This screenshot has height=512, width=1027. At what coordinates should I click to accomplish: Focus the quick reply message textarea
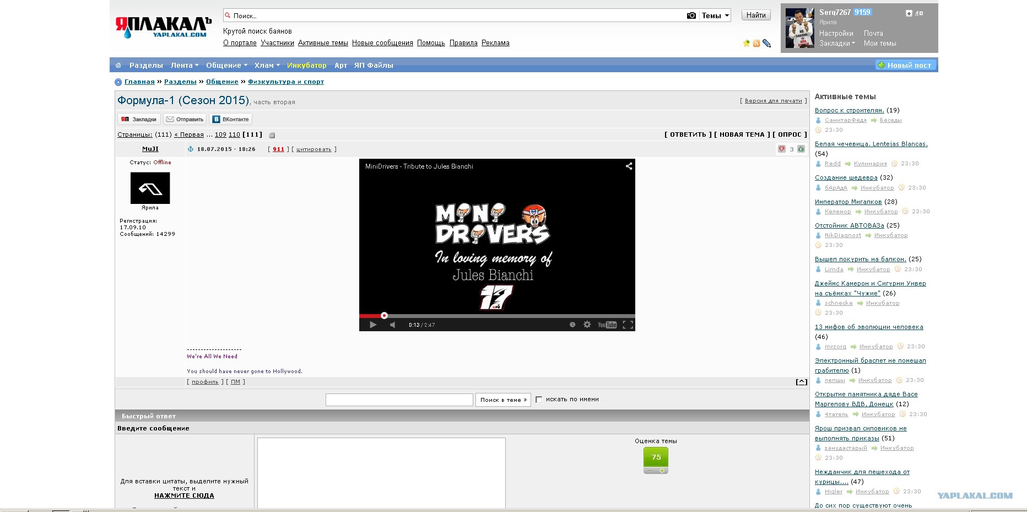pos(381,473)
